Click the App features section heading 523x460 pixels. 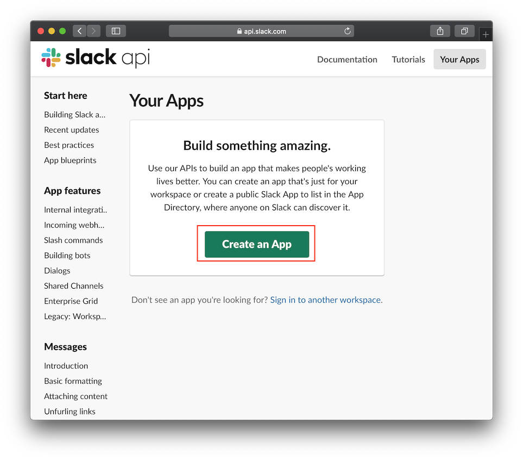[72, 191]
